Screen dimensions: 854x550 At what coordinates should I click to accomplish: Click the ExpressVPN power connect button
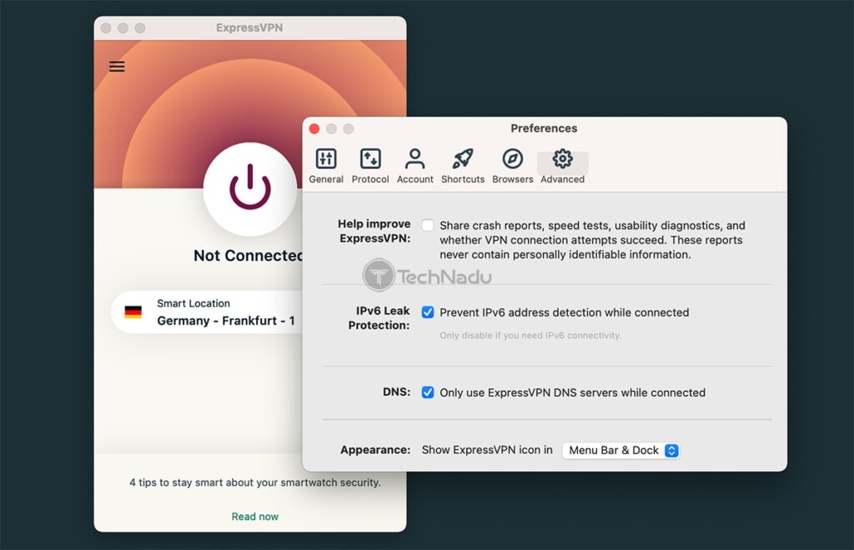pos(250,188)
